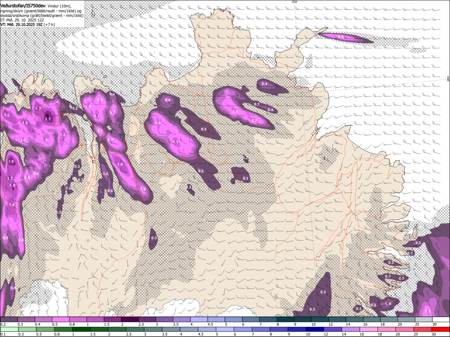Click the Veðurstofan/IS750dev title text
The image size is (450, 337).
coord(23,5)
